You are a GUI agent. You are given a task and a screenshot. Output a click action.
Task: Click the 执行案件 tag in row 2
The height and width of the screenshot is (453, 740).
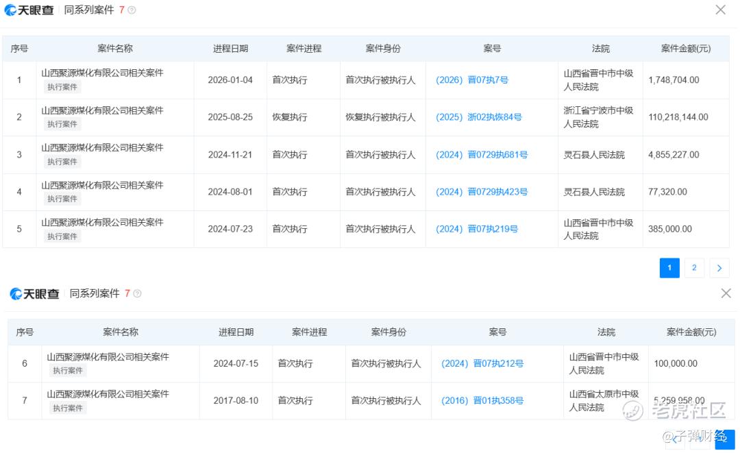[62, 124]
